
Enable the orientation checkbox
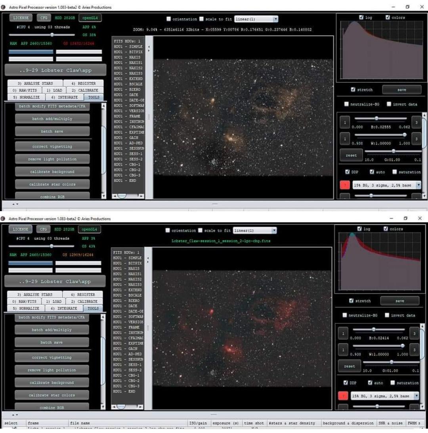point(169,19)
